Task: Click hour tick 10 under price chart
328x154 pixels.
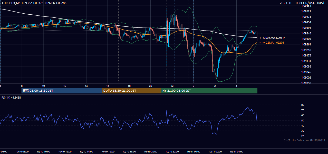Action: [43, 86]
